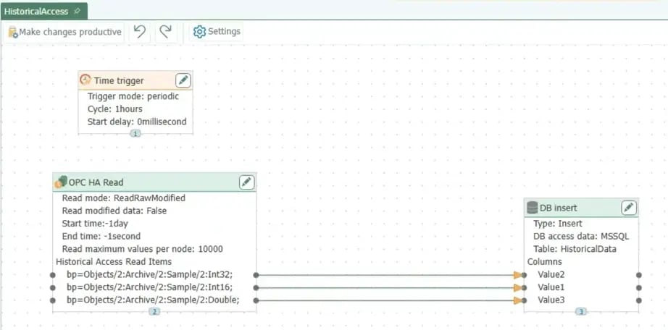Click the Time trigger edit pencil icon

point(183,80)
